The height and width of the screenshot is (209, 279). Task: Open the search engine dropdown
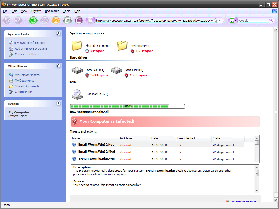pos(233,20)
